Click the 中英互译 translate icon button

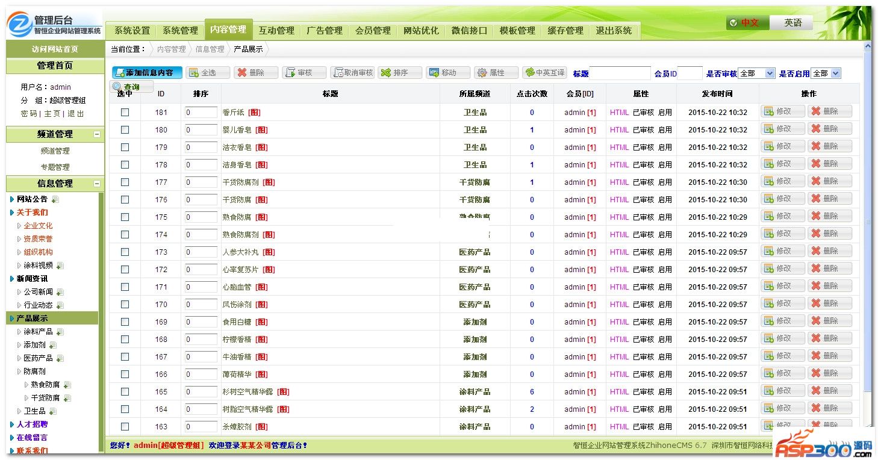pyautogui.click(x=544, y=73)
